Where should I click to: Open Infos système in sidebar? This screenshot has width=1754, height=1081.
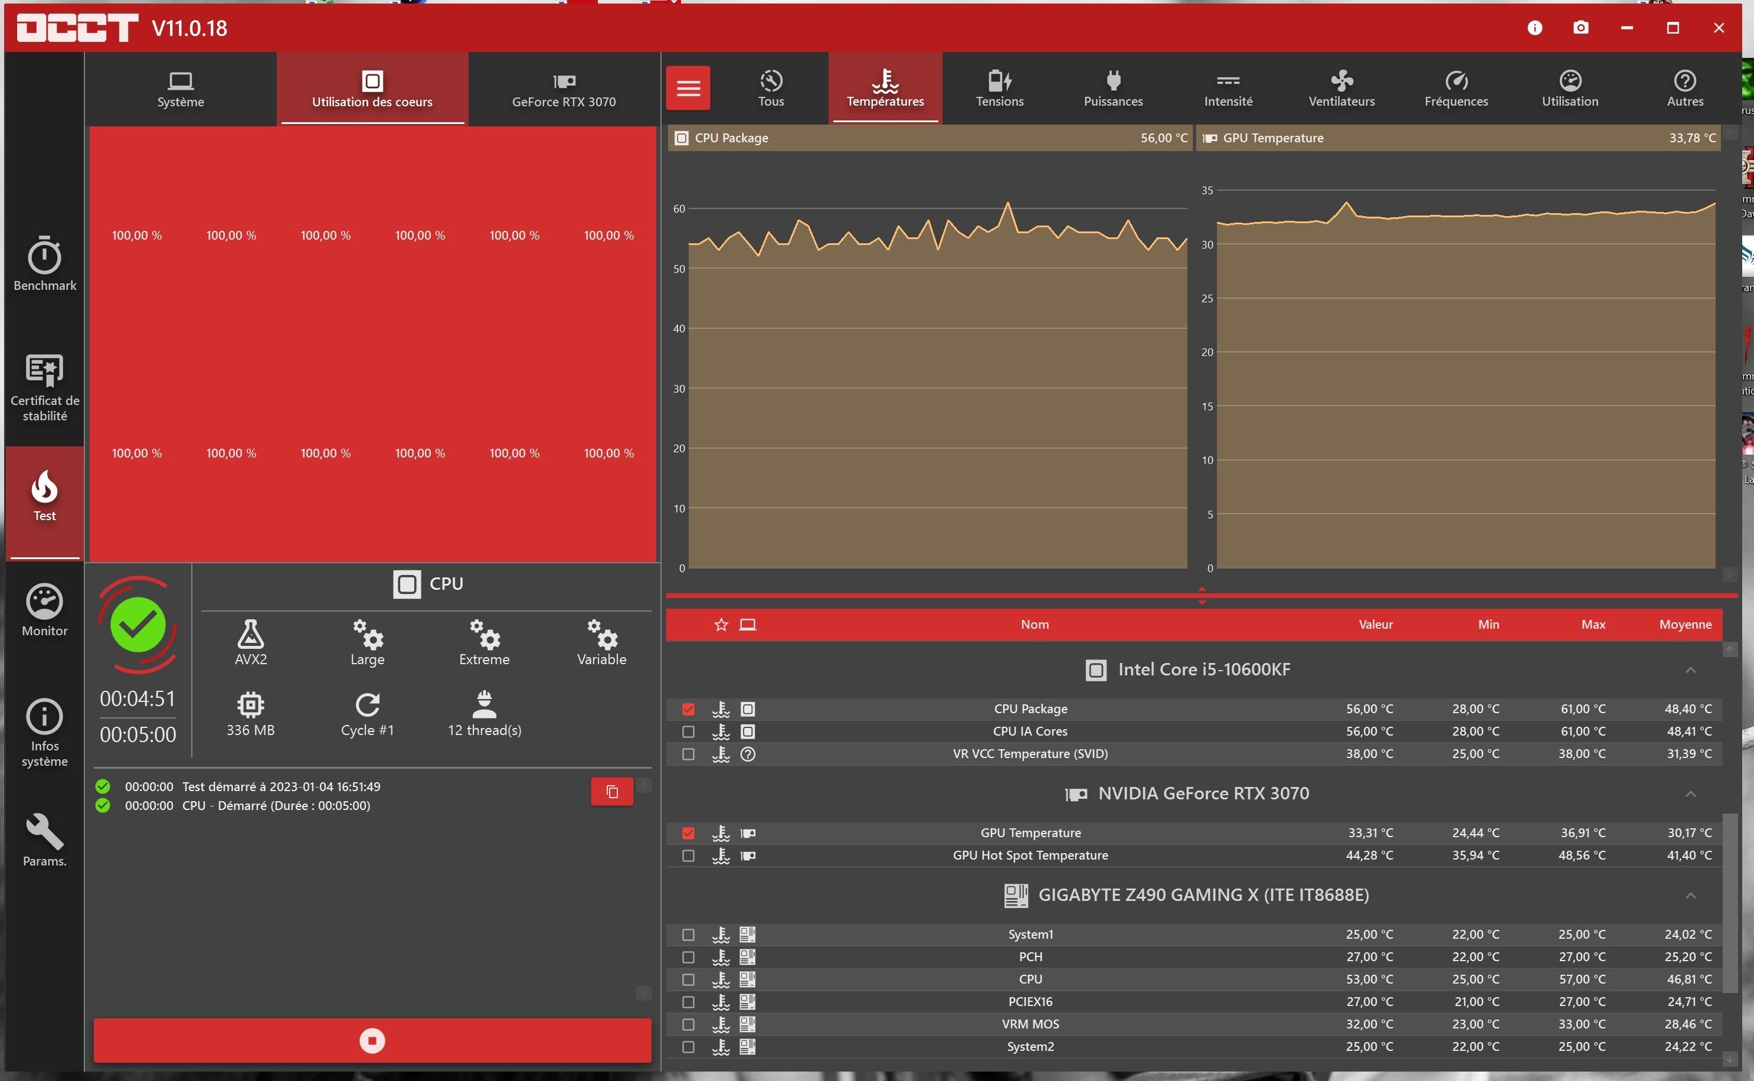(44, 733)
